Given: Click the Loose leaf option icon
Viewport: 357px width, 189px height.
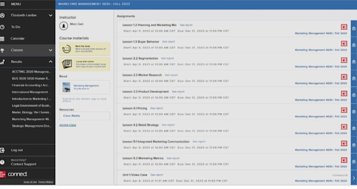Looking at the screenshot, I should 67,64.
